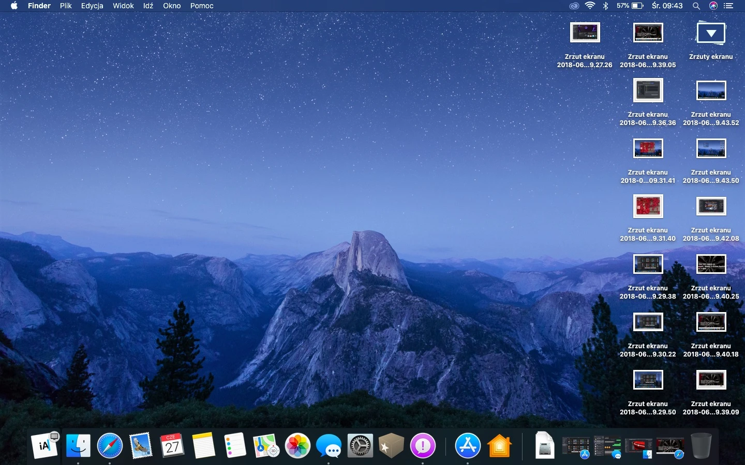The height and width of the screenshot is (465, 745).
Task: Open Siri from the menu bar
Action: coord(713,6)
